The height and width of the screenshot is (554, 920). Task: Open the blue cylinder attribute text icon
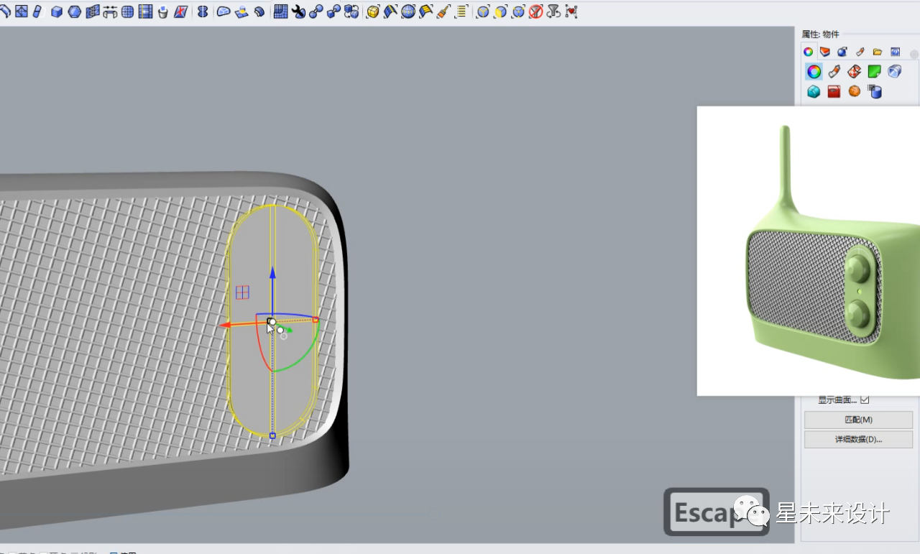[x=874, y=91]
